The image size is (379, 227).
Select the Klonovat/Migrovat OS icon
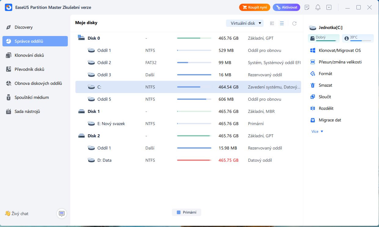pyautogui.click(x=312, y=50)
